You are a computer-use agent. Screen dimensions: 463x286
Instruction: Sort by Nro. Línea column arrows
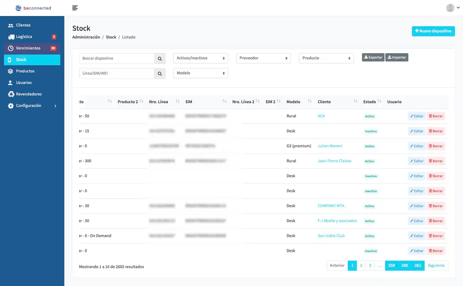coord(177,101)
